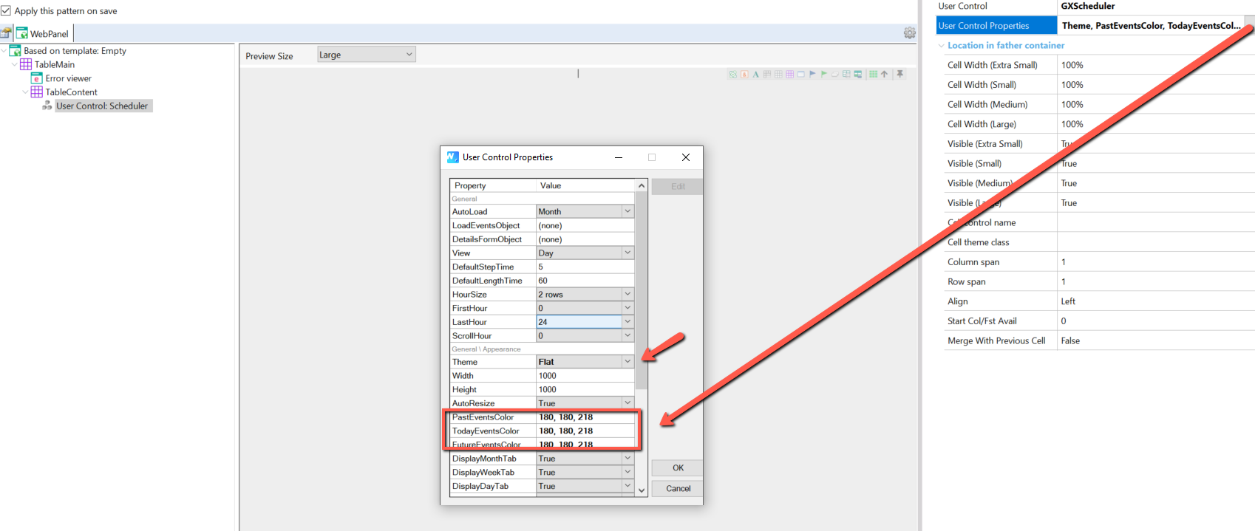Click the green grid icon in toolbar
The image size is (1255, 531).
click(x=874, y=74)
